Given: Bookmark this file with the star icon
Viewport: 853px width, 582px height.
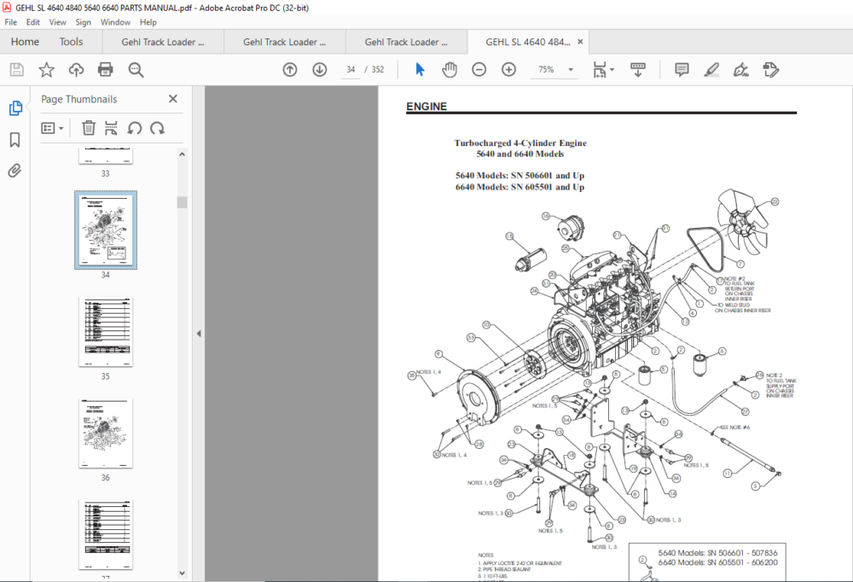Looking at the screenshot, I should point(46,70).
